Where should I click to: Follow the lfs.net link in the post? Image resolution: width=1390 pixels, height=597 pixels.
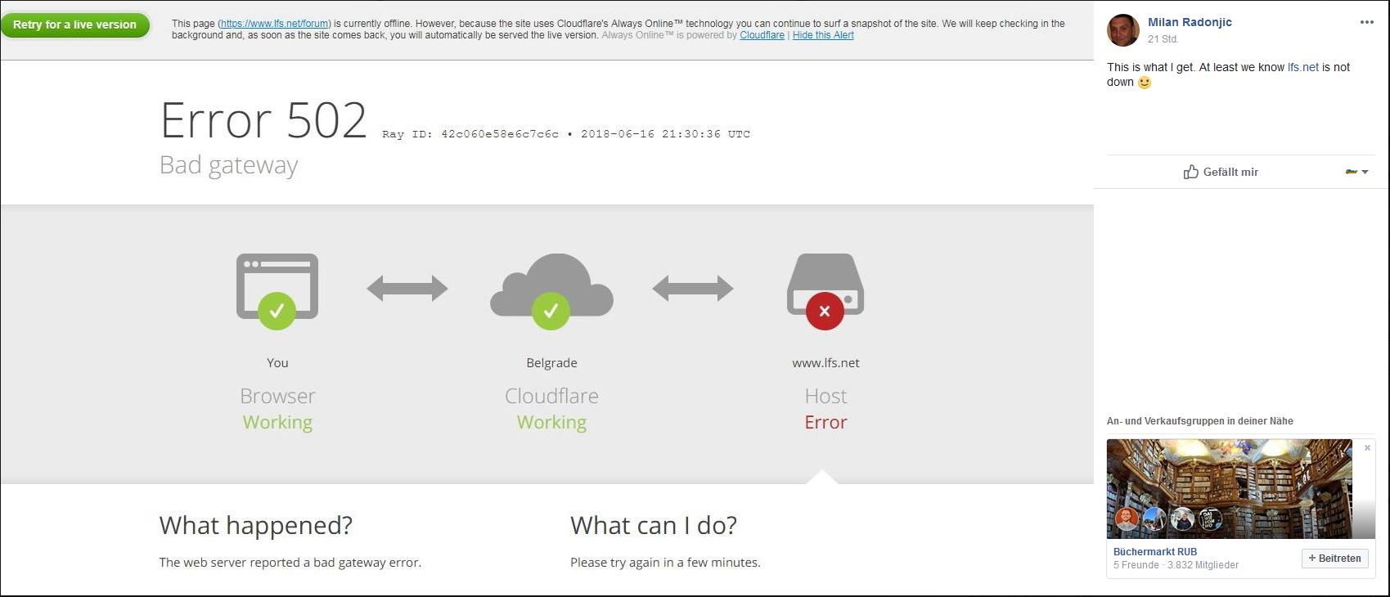pos(1303,67)
